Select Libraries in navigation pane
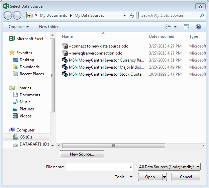Viewport: 209px width, 188px height. coord(20,88)
